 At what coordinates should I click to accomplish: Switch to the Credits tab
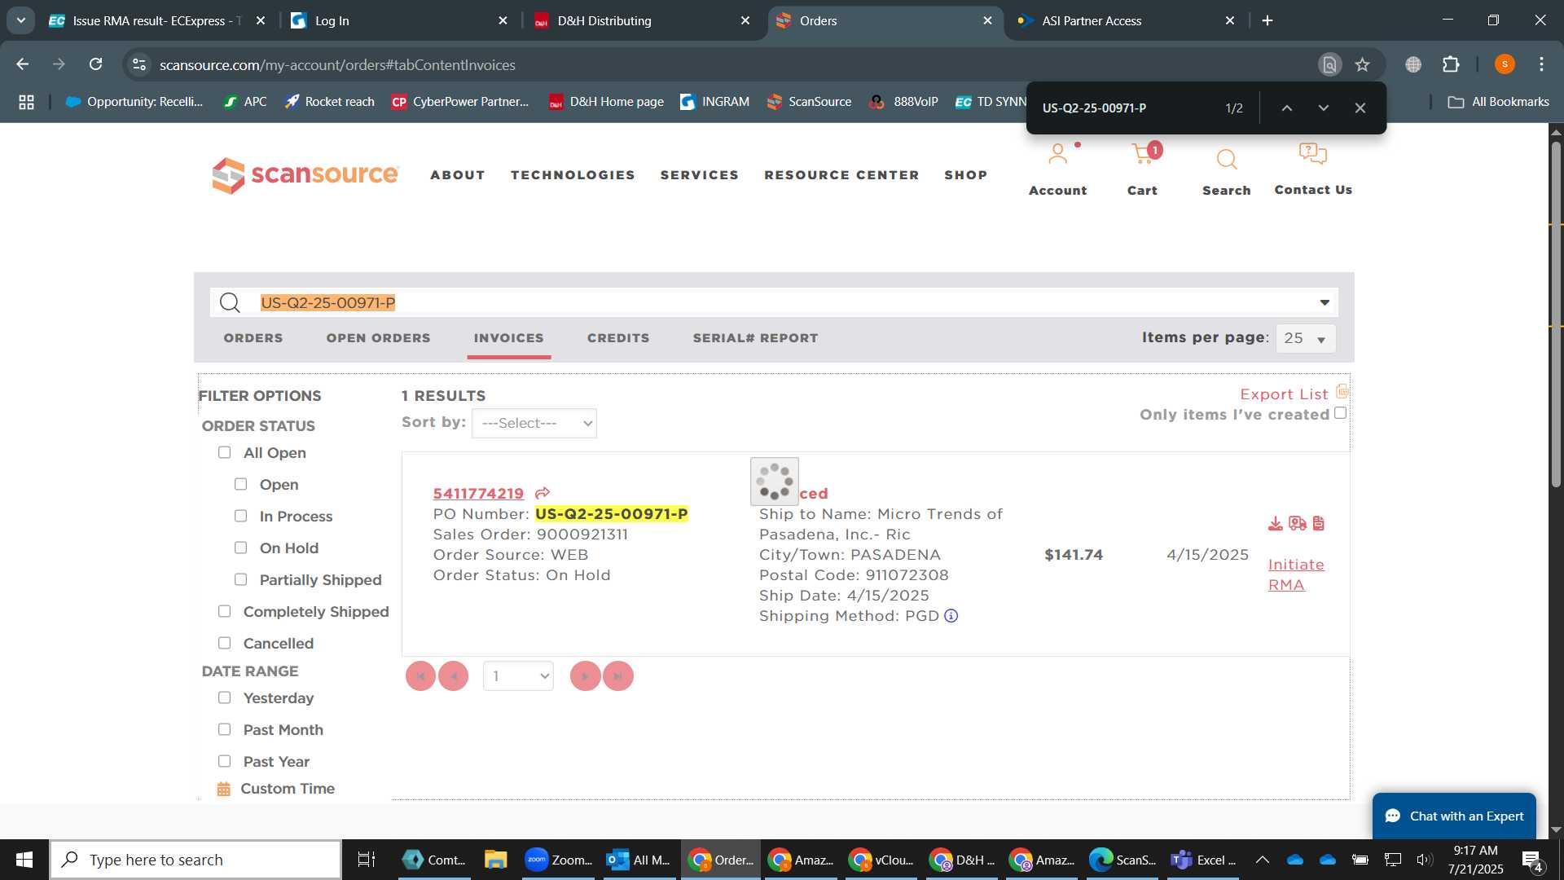(618, 338)
